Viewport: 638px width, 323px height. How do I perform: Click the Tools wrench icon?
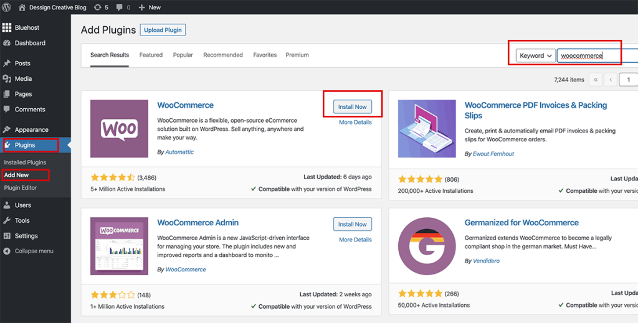tap(6, 220)
